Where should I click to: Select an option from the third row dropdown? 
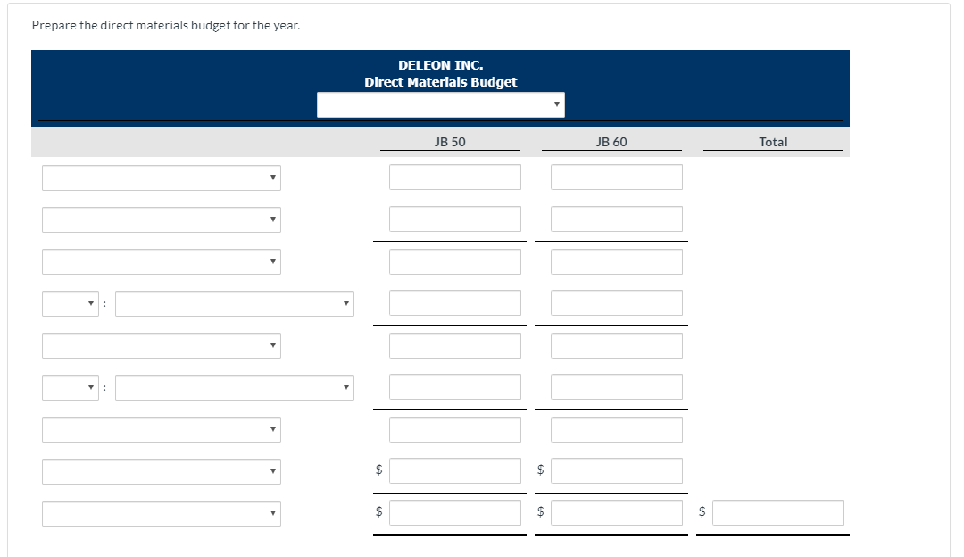coord(161,262)
